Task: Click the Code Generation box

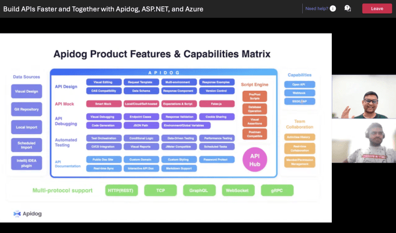Action: point(104,125)
